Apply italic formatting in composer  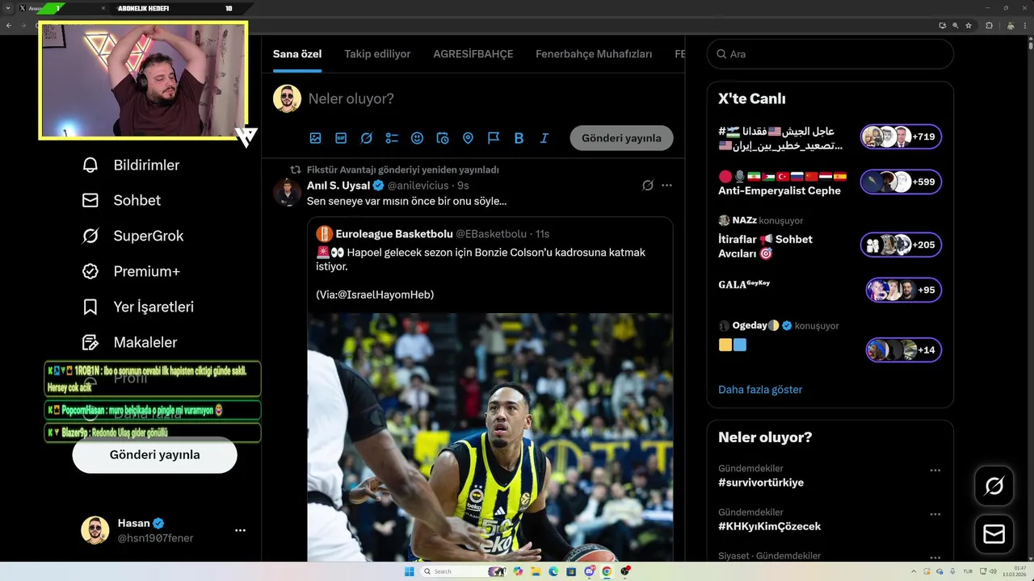tap(544, 138)
